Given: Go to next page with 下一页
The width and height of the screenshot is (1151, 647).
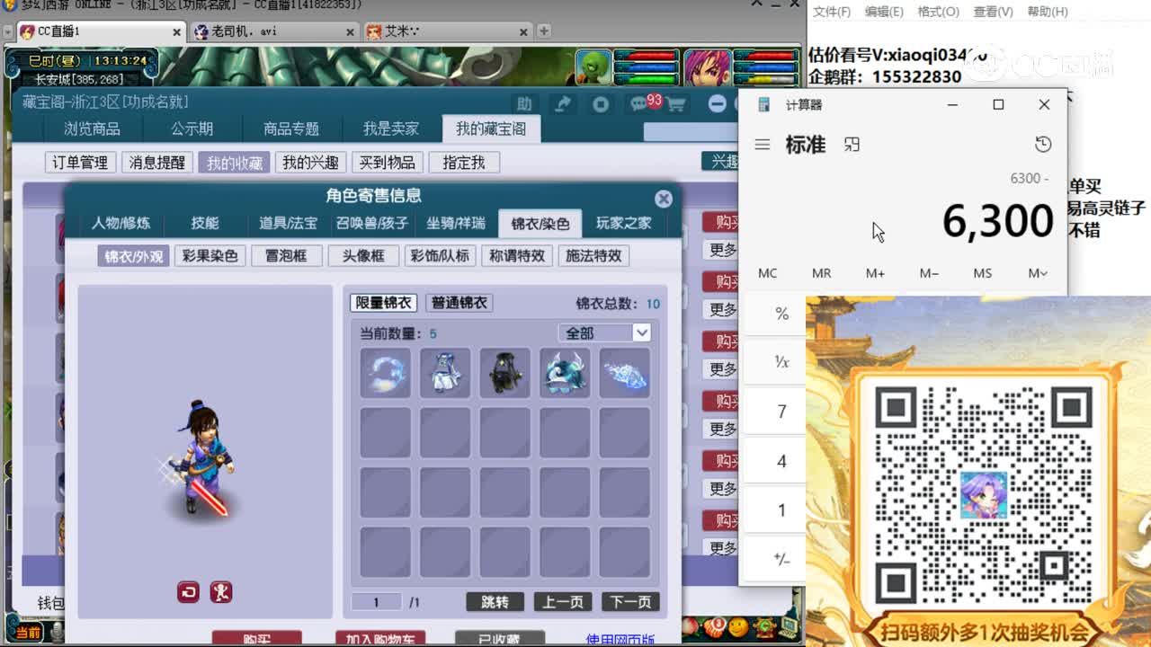Looking at the screenshot, I should pyautogui.click(x=630, y=602).
